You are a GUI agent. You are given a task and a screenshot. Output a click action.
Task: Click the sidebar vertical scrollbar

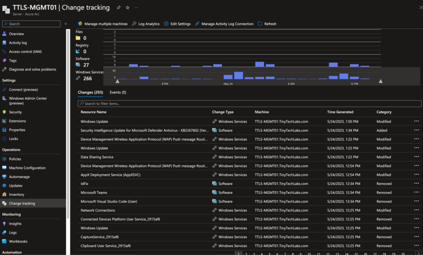68,124
